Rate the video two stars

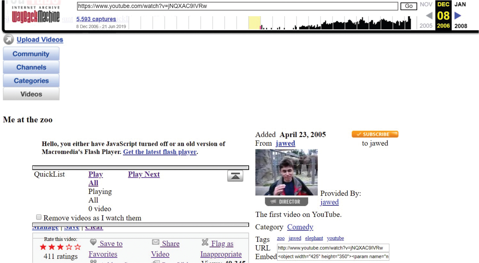[52, 247]
